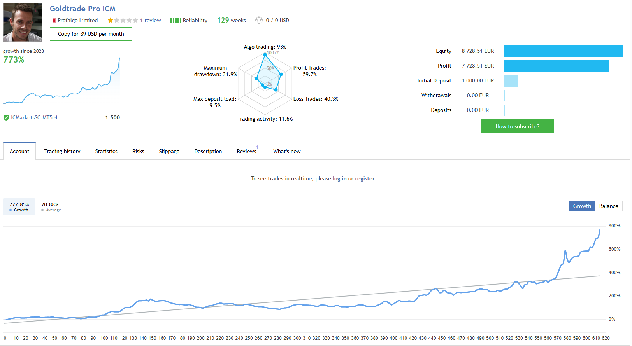Click the Loss Trades: 40.3% label
This screenshot has height=346, width=632.
point(316,99)
